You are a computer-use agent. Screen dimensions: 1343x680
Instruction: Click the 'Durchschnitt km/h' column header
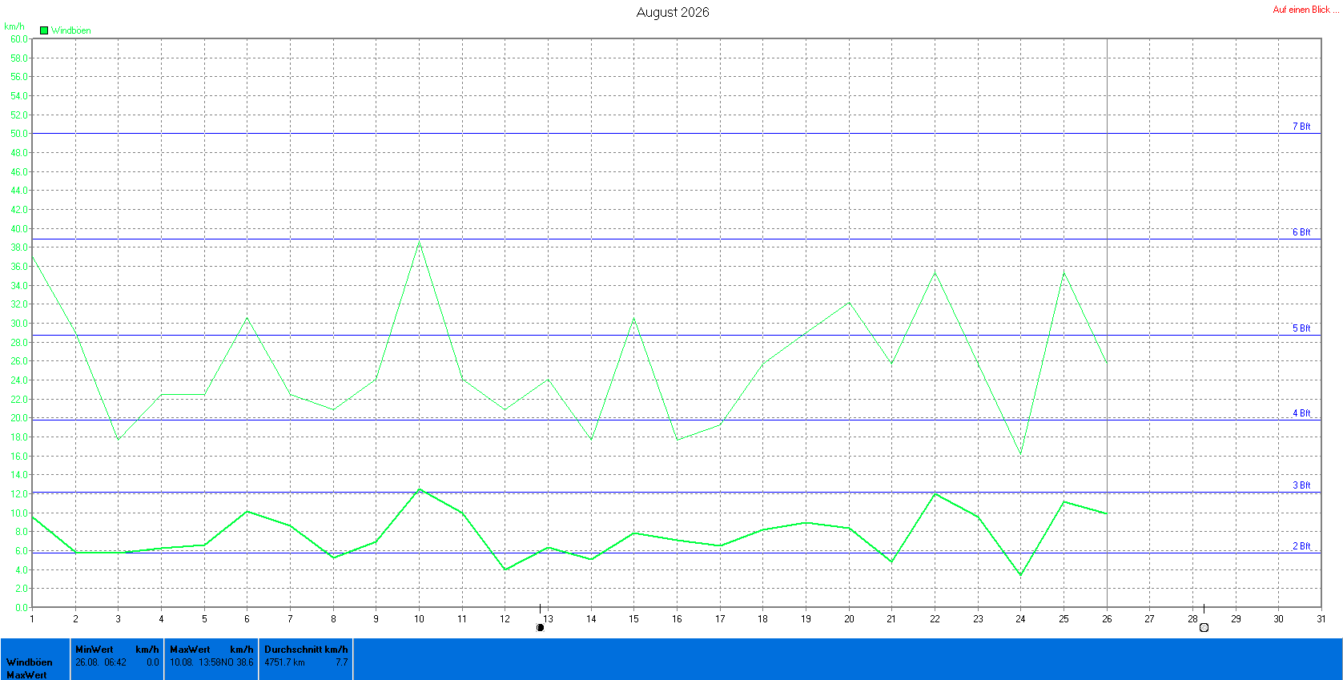[x=306, y=650]
